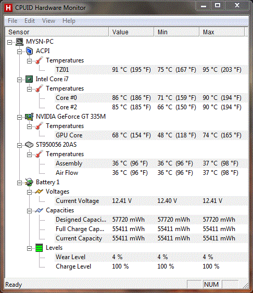253x293 pixels.
Task: Close the CPUID Hardware Monitor window
Action: 237,6
